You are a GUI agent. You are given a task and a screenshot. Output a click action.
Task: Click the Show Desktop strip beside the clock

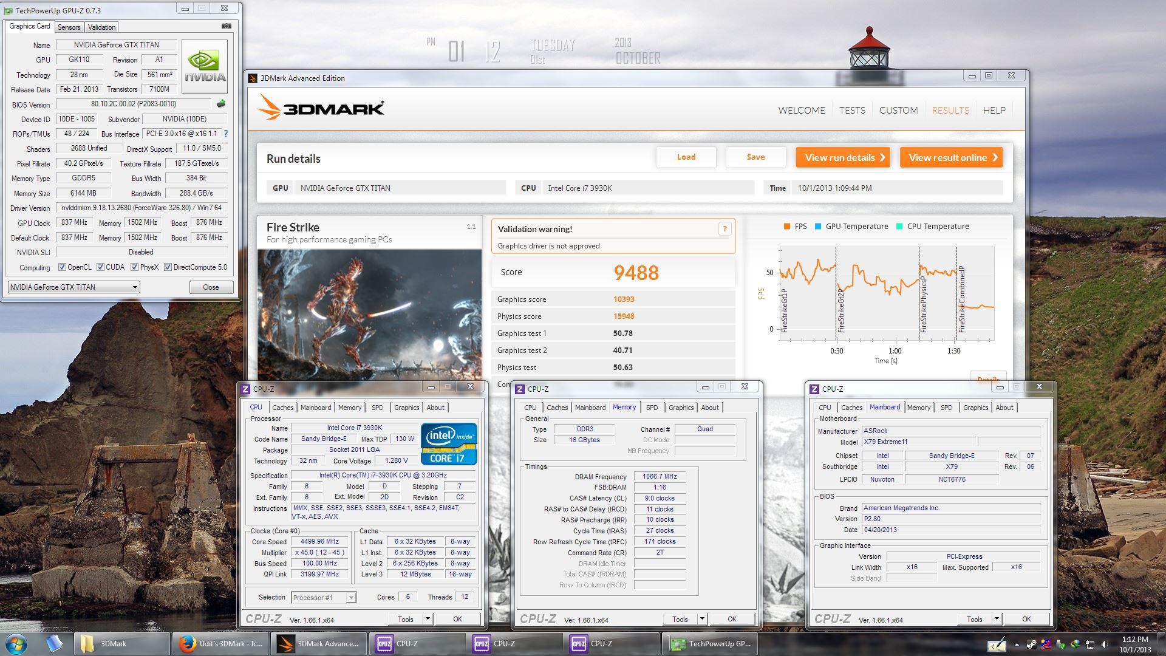click(x=1161, y=644)
